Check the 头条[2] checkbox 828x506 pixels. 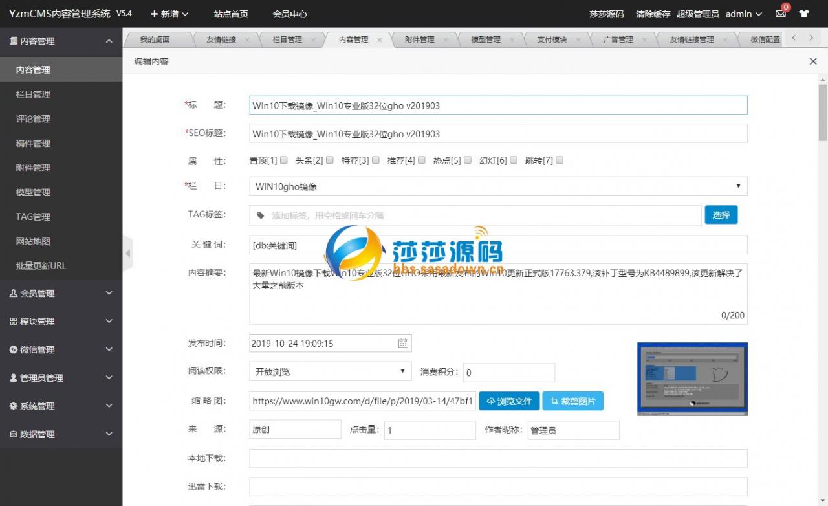coord(329,160)
